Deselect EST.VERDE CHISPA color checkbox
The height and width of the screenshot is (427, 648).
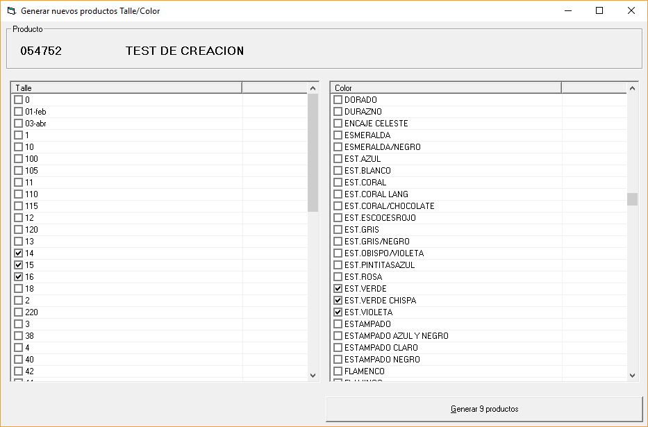pyautogui.click(x=338, y=301)
